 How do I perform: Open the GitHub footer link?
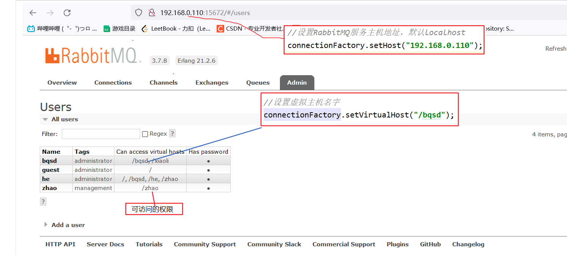pos(430,244)
